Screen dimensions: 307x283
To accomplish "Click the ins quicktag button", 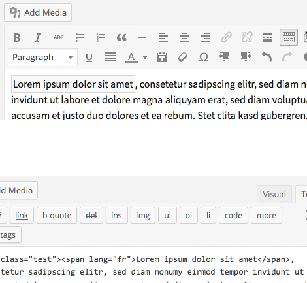I will click(117, 216).
